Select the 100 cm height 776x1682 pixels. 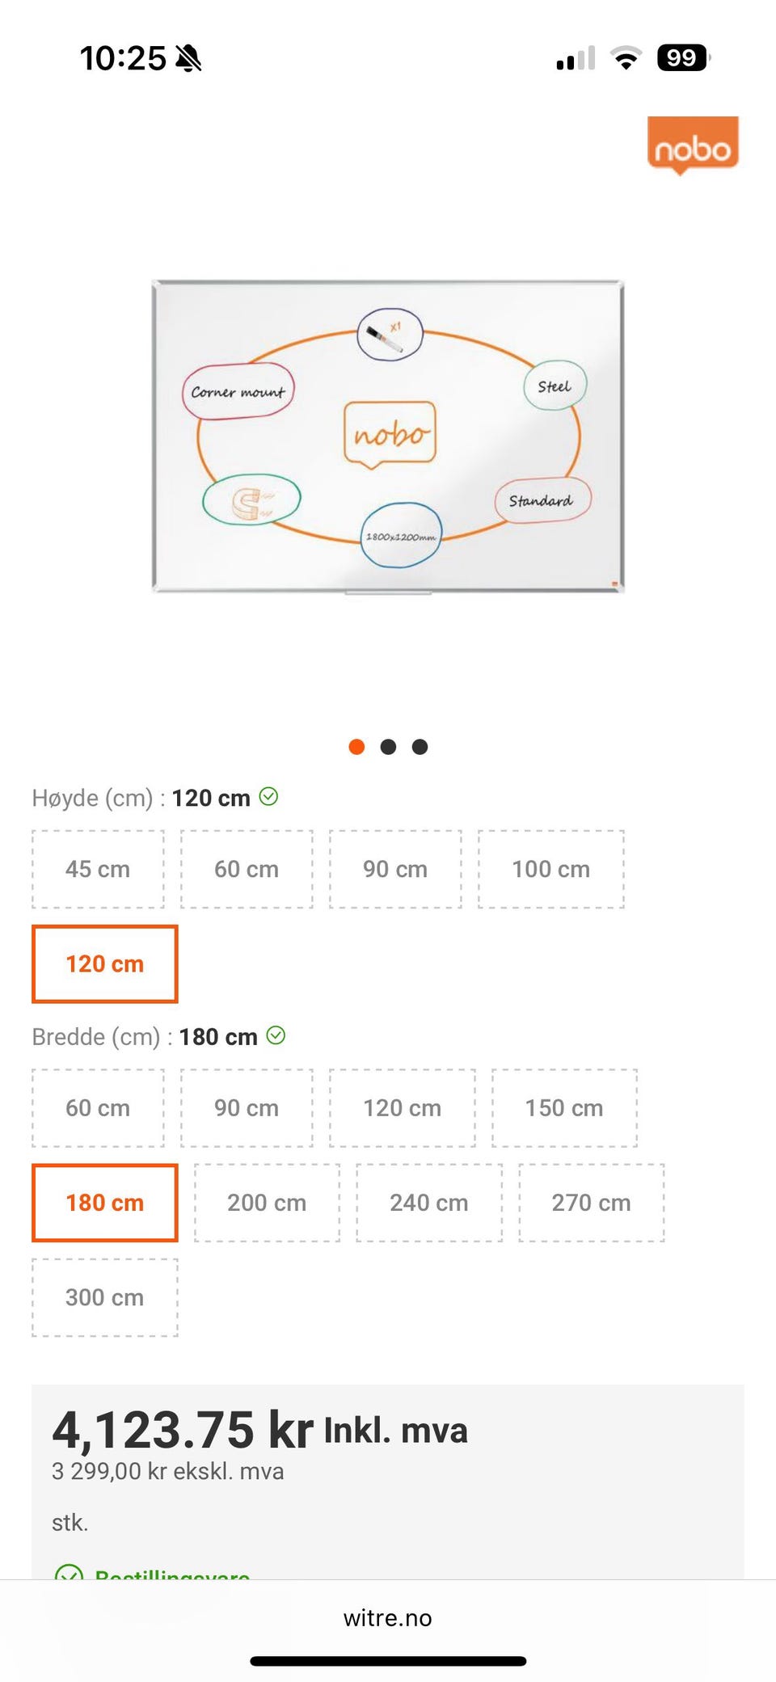550,869
